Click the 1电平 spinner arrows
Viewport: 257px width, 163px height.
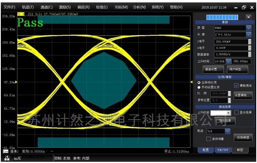249,41
